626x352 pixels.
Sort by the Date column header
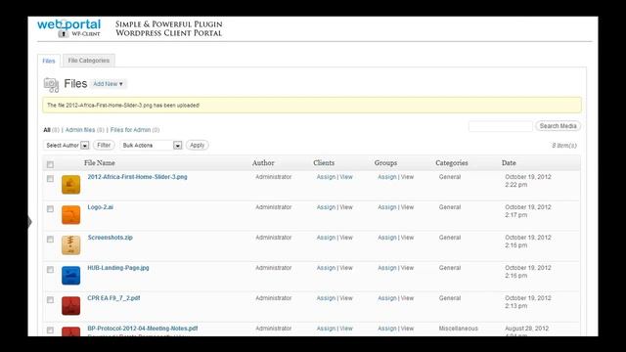pos(509,163)
